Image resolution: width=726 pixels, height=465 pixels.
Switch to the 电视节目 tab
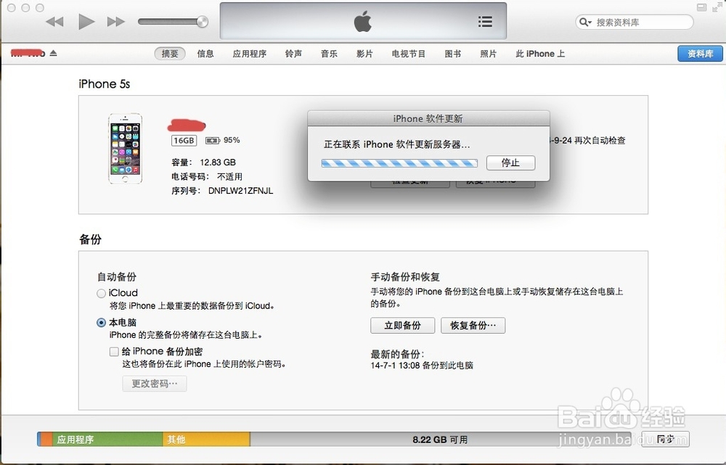pyautogui.click(x=408, y=54)
